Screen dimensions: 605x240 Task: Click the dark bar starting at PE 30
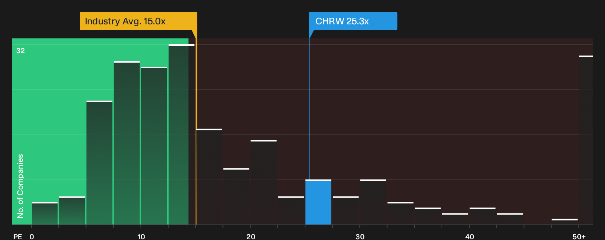[x=373, y=202]
